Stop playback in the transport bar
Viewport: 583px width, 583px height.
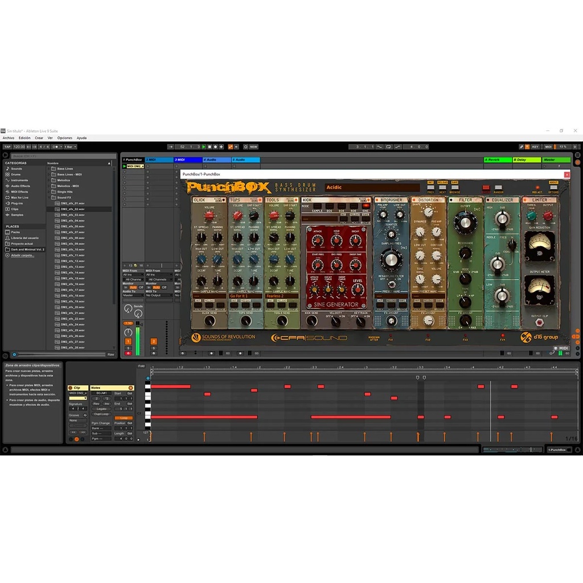[210, 147]
